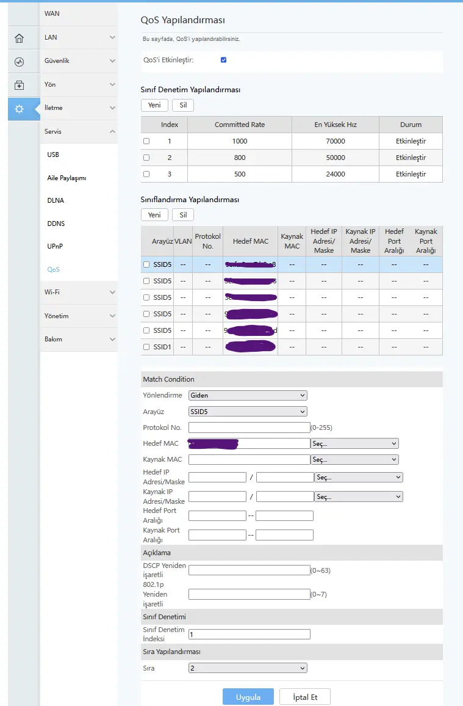Open the Hedef MAC Seç dropdown

tap(354, 443)
